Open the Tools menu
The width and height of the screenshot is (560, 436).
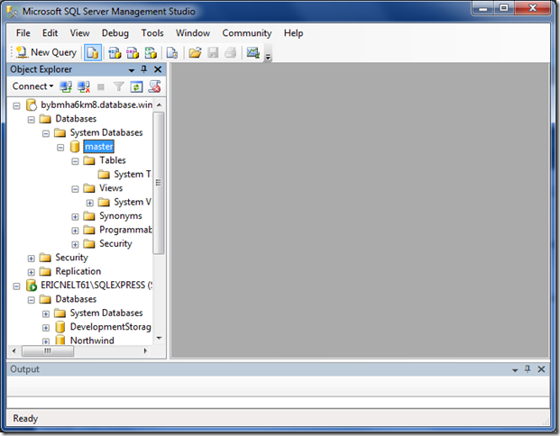click(x=152, y=33)
